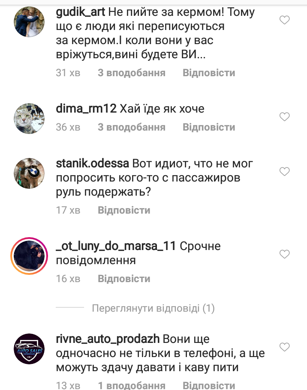This screenshot has width=307, height=390.
Task: Open gudik_art profile picture
Action: point(29,22)
